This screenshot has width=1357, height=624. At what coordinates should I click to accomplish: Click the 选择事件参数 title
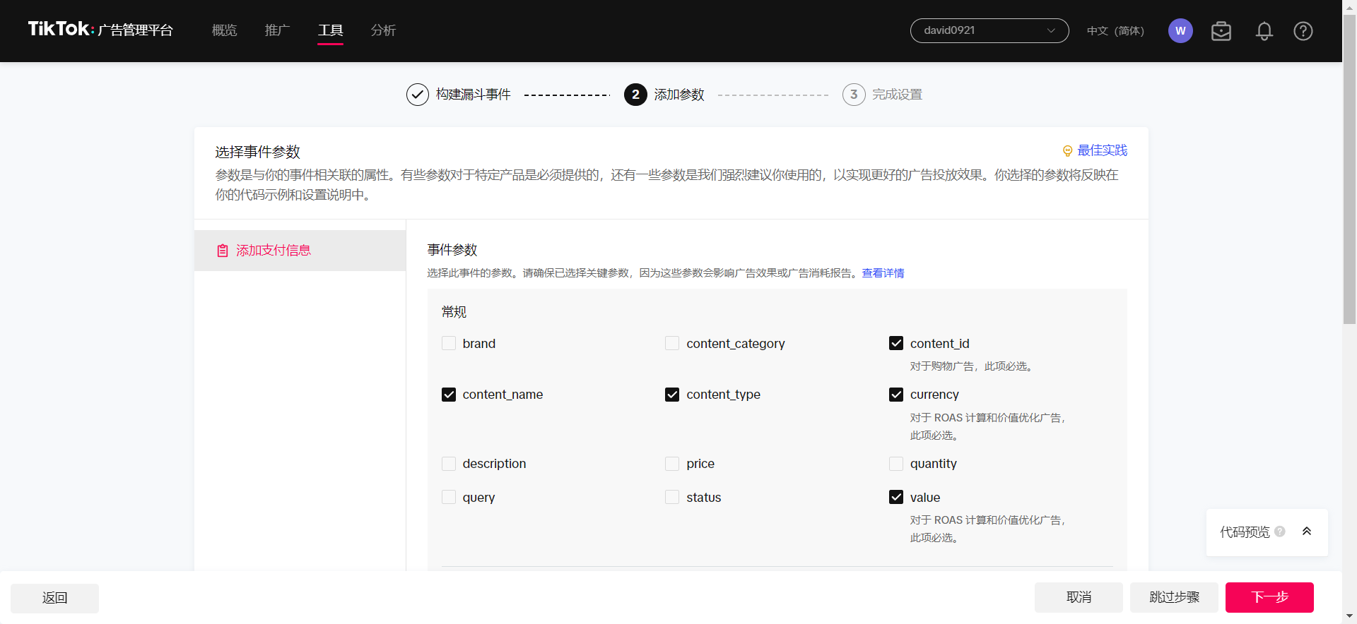point(258,152)
